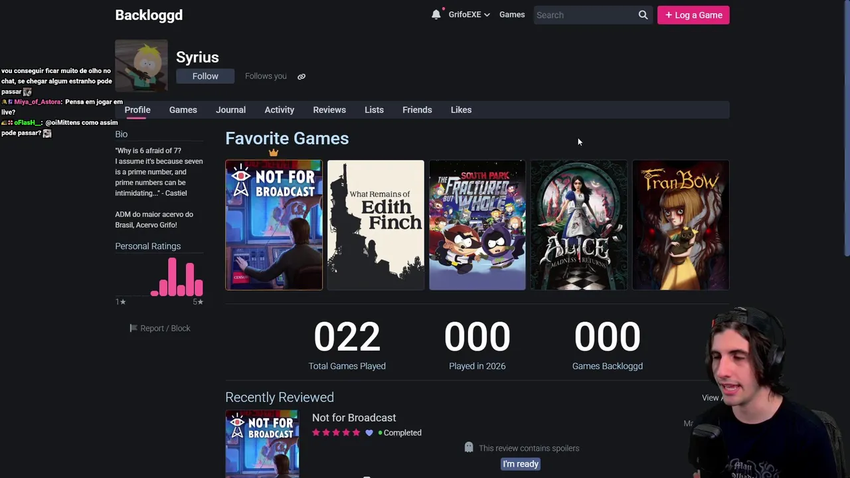Switch to the Likes tab
The image size is (850, 478).
(x=461, y=110)
